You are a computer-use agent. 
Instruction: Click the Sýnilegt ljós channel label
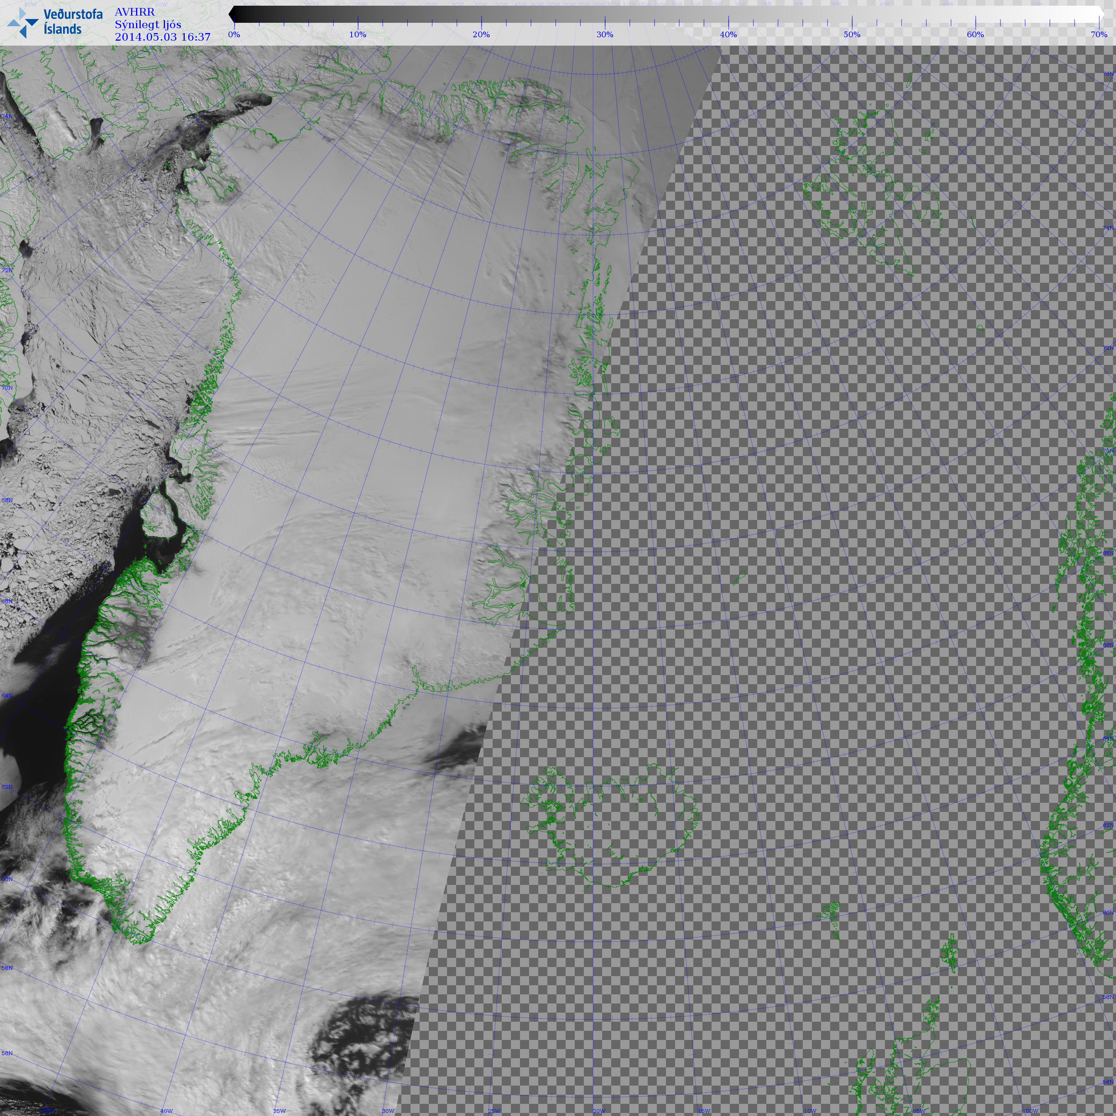pos(148,24)
